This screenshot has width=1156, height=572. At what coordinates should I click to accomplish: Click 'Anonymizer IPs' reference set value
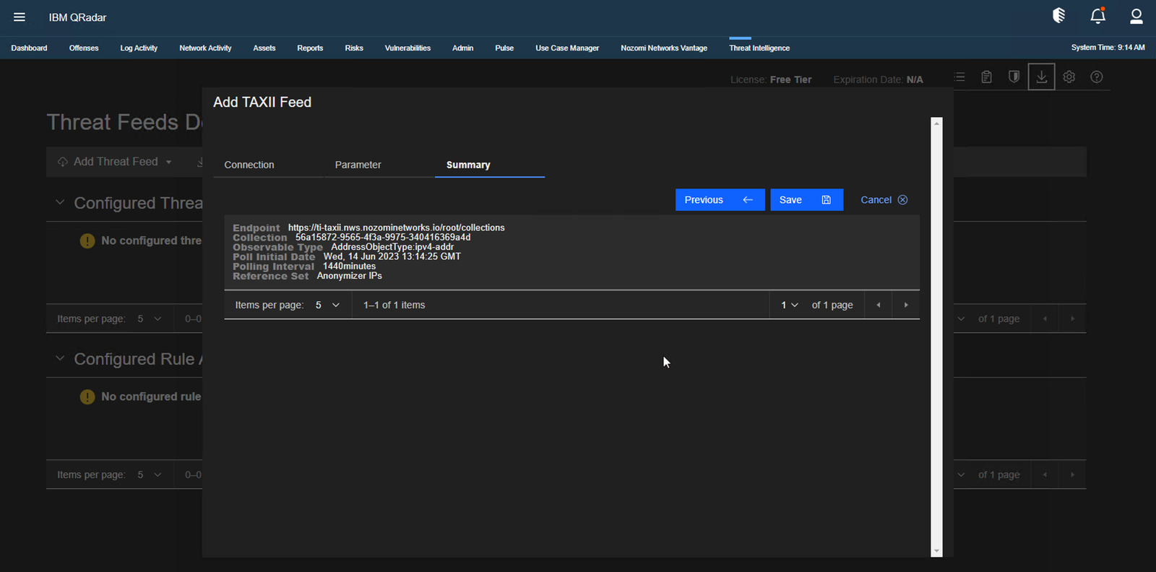(349, 276)
